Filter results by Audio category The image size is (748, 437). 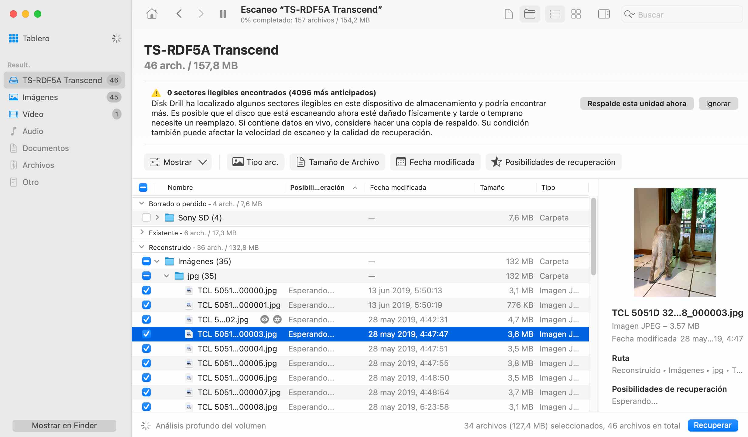(64, 131)
